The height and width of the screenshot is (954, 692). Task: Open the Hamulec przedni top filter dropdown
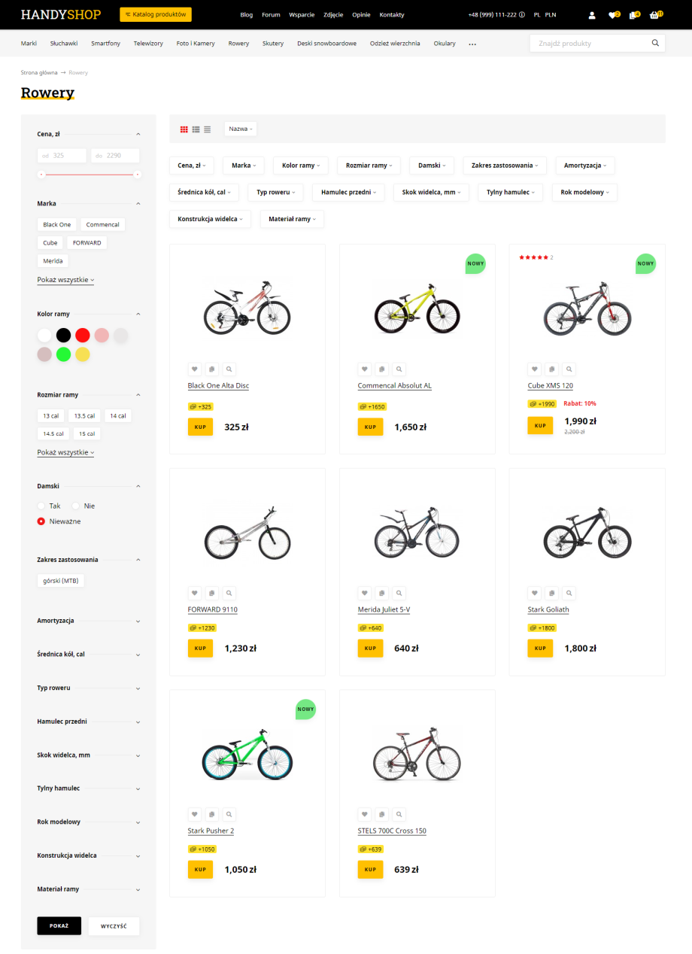348,193
